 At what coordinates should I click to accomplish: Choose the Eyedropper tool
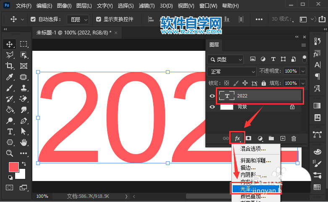coord(10,77)
